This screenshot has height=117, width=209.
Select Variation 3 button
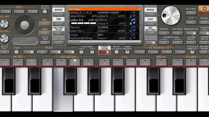pos(75,62)
